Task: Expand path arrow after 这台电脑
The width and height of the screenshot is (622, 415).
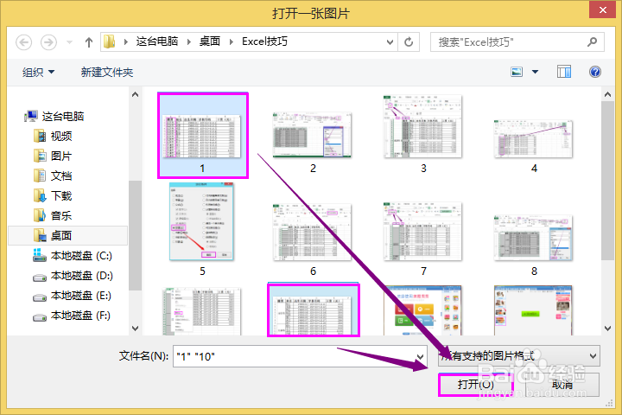Action: click(x=189, y=41)
